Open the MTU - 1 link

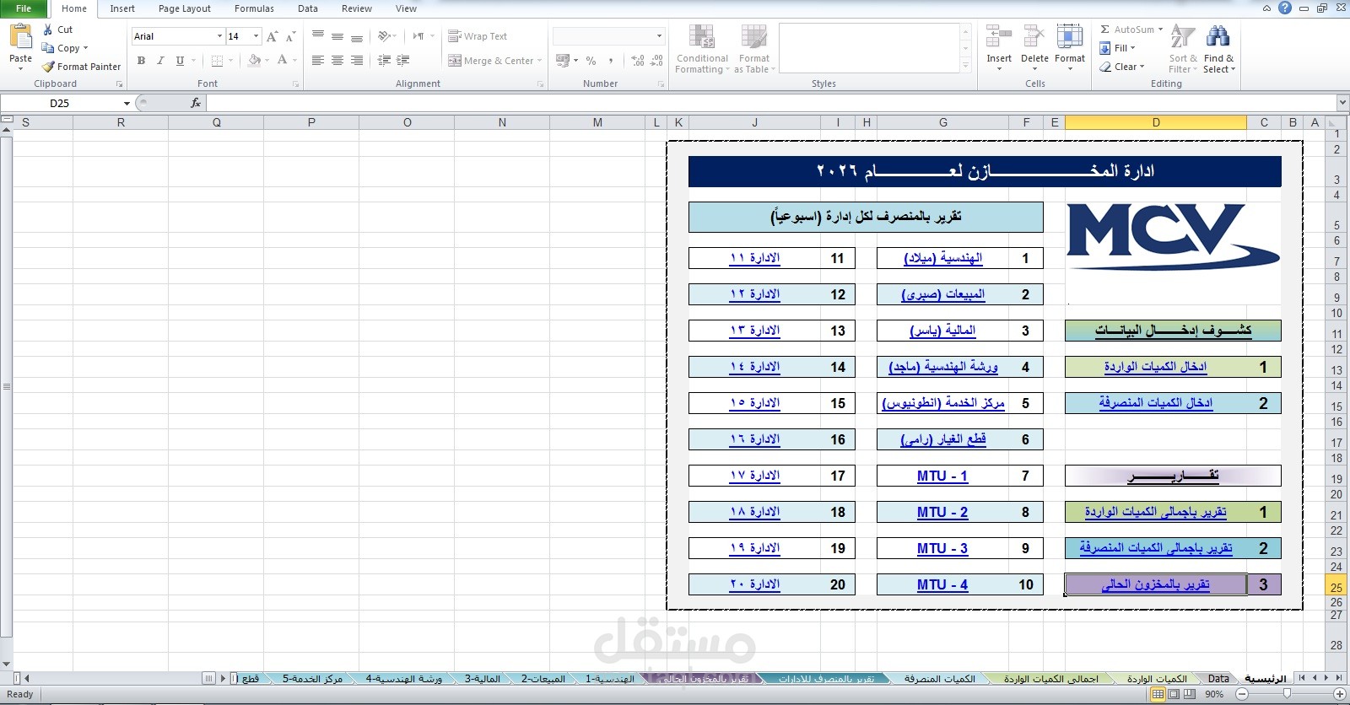point(942,476)
